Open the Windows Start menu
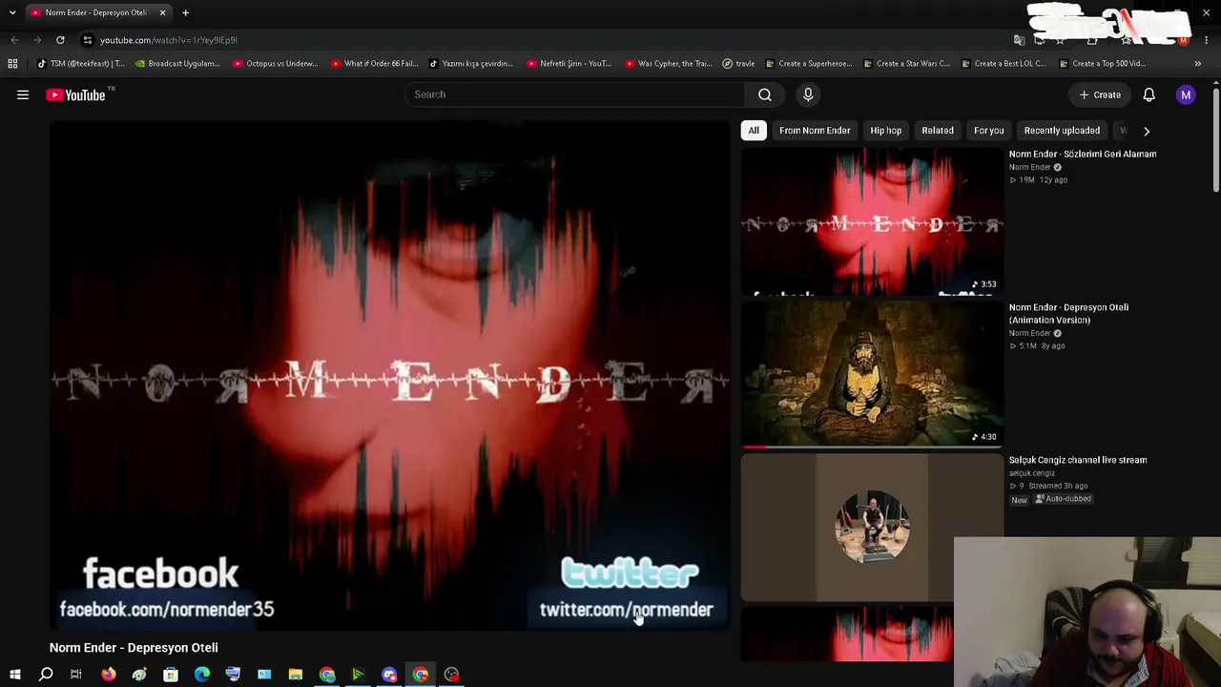 click(14, 675)
